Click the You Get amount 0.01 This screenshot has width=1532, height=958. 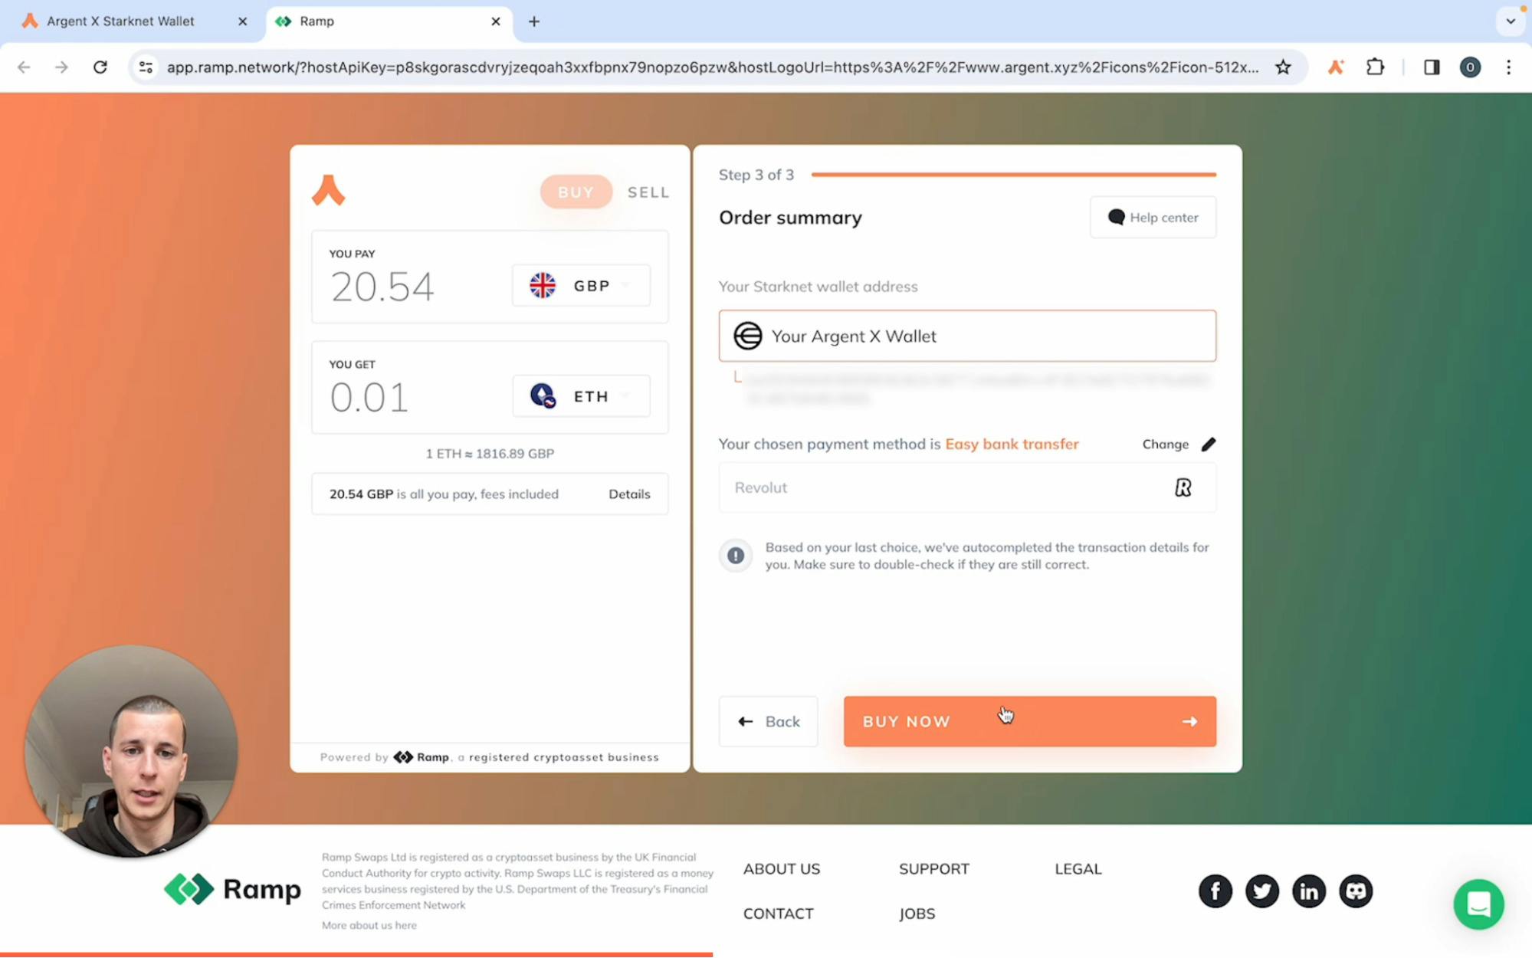coord(369,398)
